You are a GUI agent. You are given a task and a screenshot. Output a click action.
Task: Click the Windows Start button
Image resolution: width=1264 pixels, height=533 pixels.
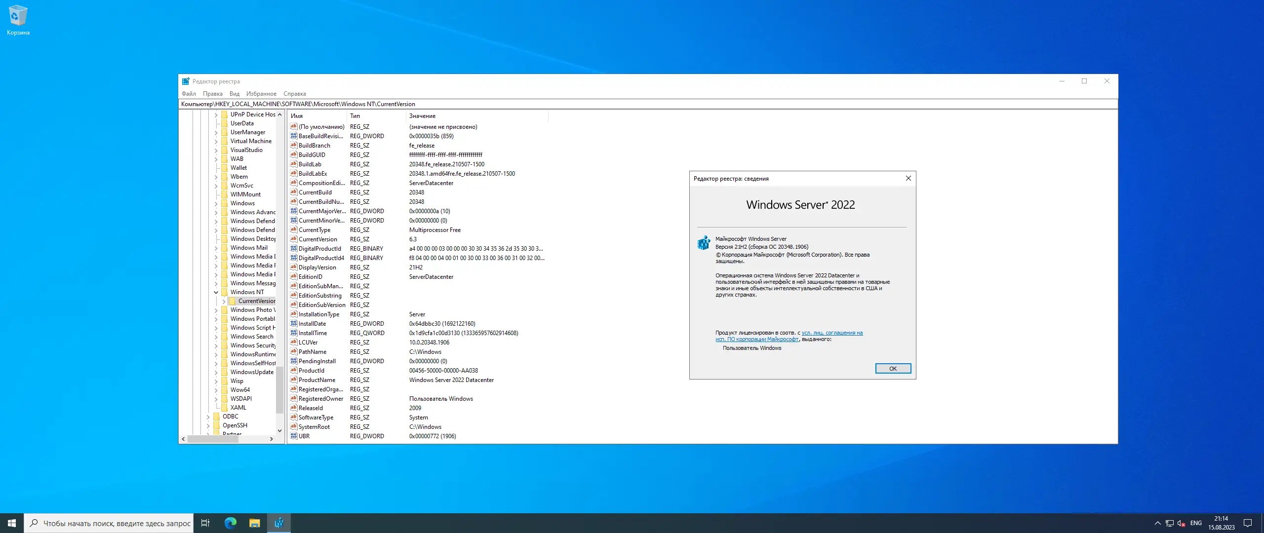pyautogui.click(x=12, y=523)
